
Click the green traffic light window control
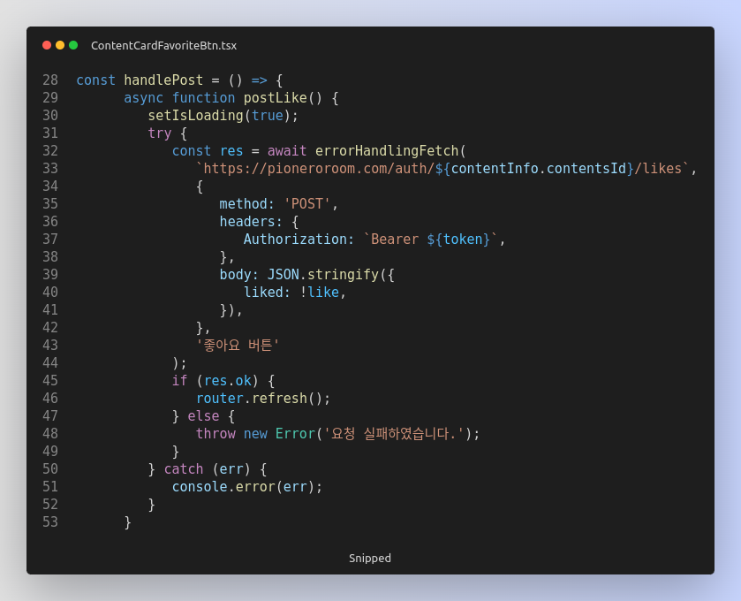tap(74, 44)
